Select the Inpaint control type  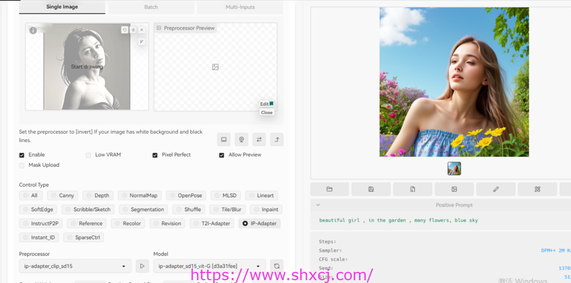[266, 209]
